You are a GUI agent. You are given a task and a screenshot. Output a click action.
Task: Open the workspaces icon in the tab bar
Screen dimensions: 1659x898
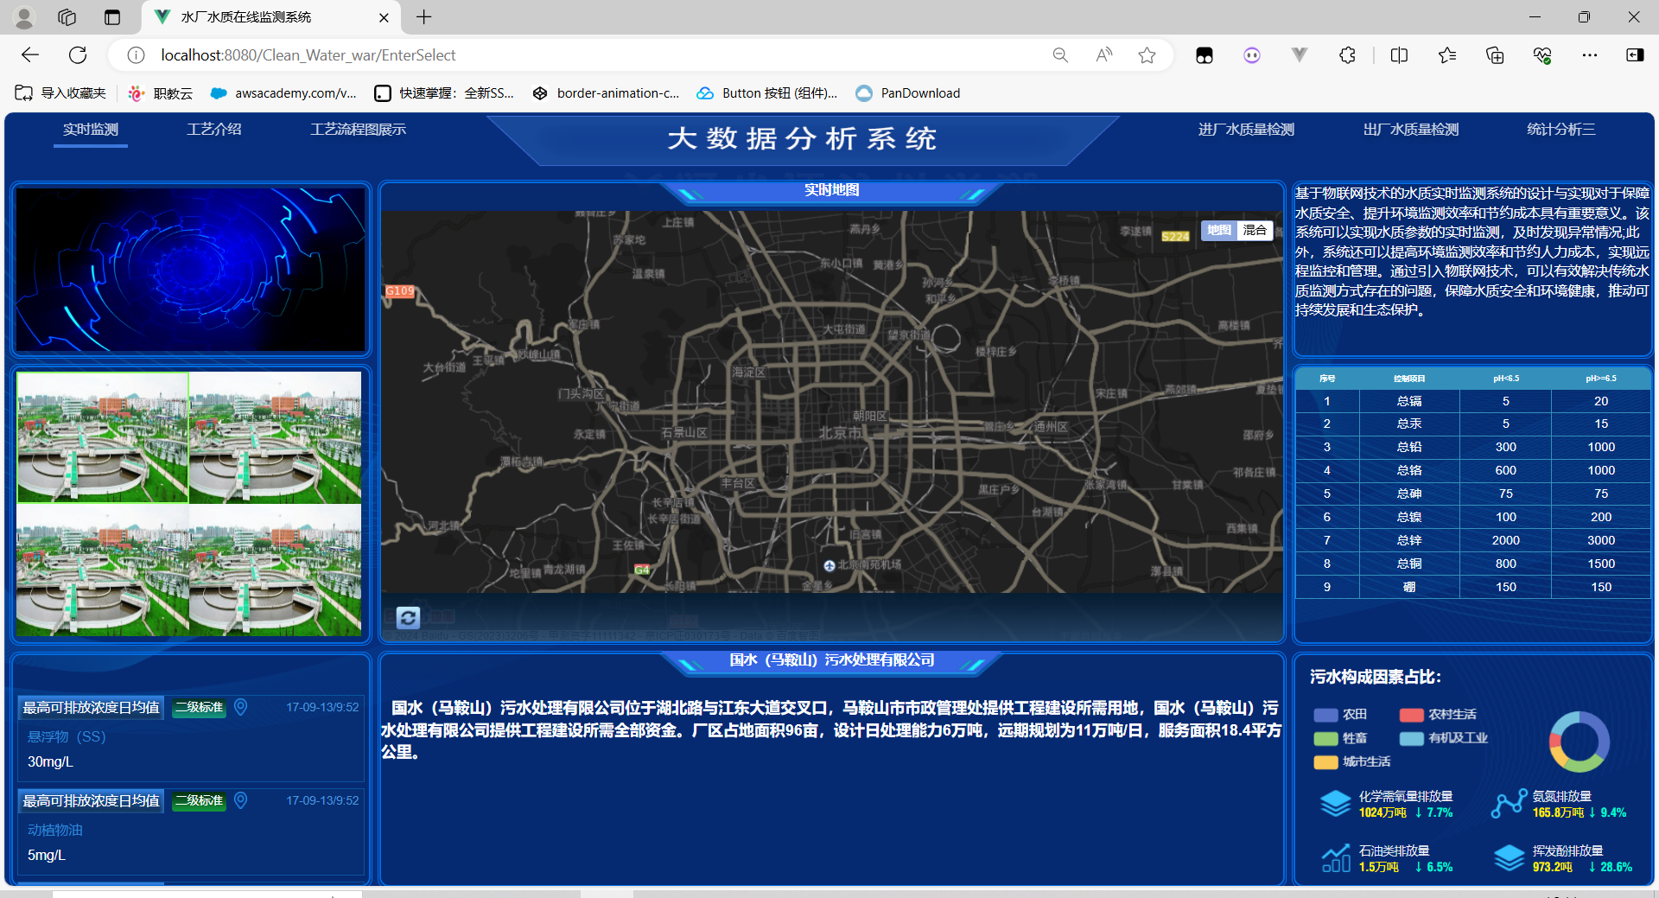coord(67,17)
